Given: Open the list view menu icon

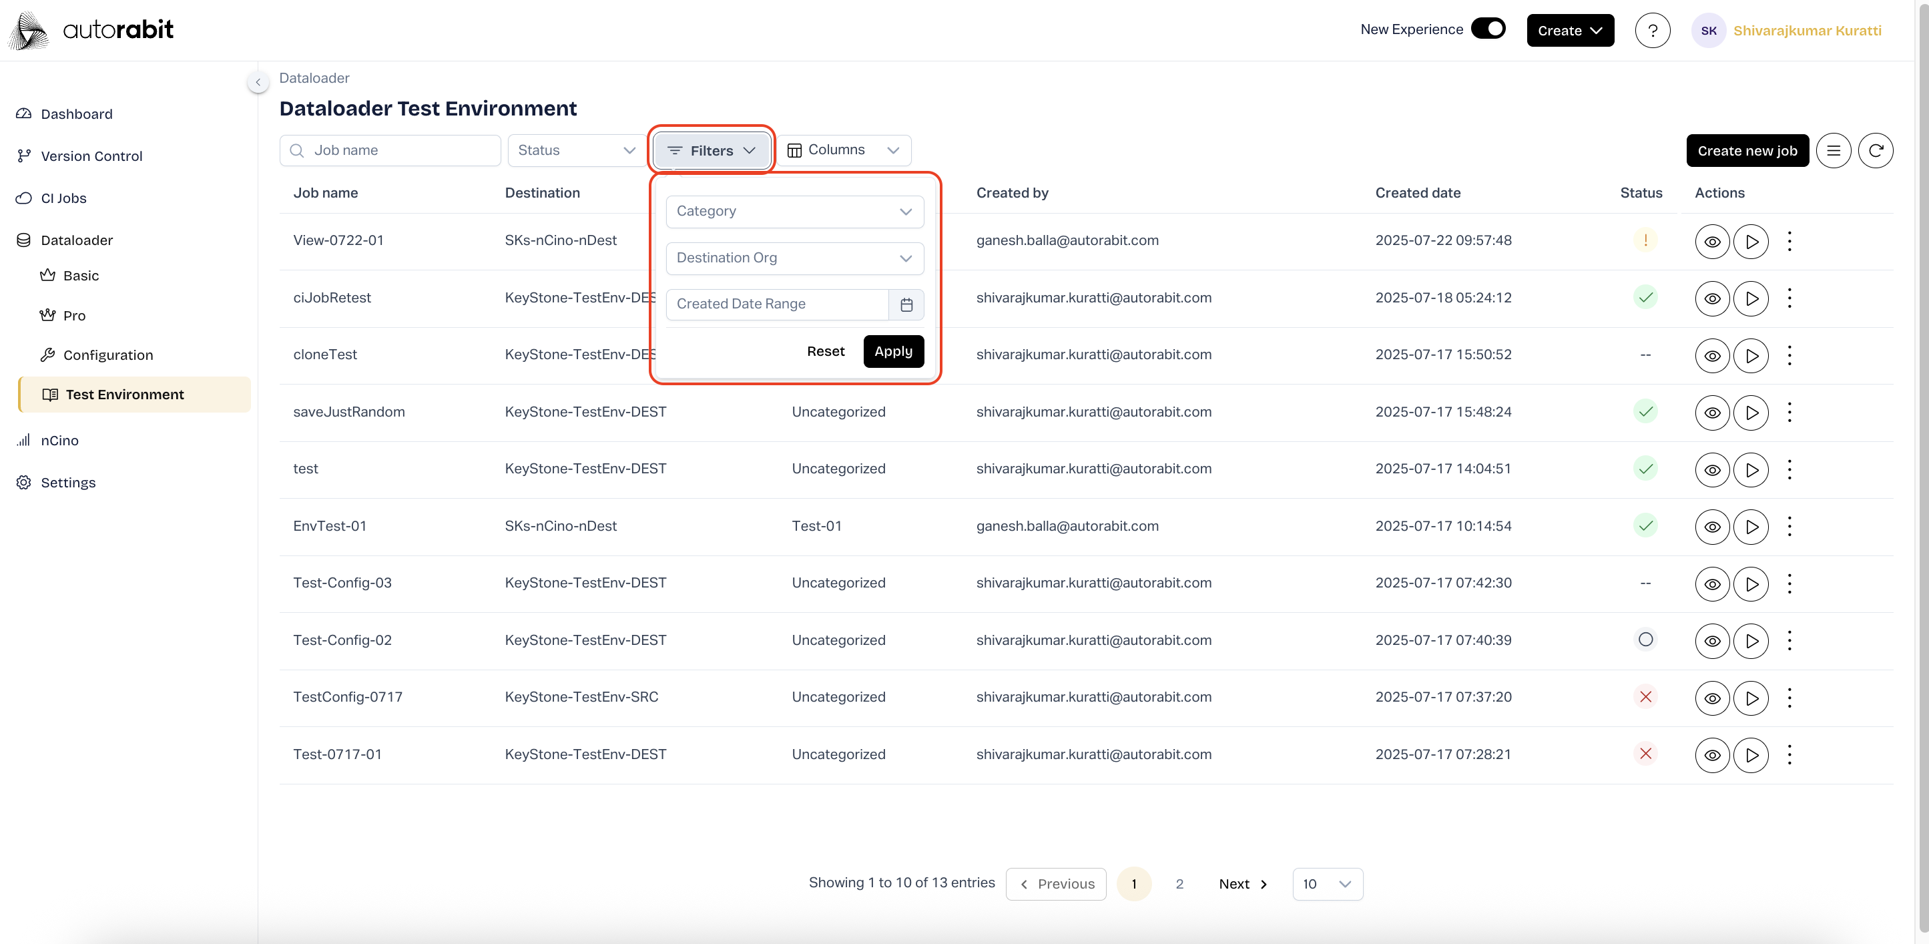Looking at the screenshot, I should (x=1833, y=151).
